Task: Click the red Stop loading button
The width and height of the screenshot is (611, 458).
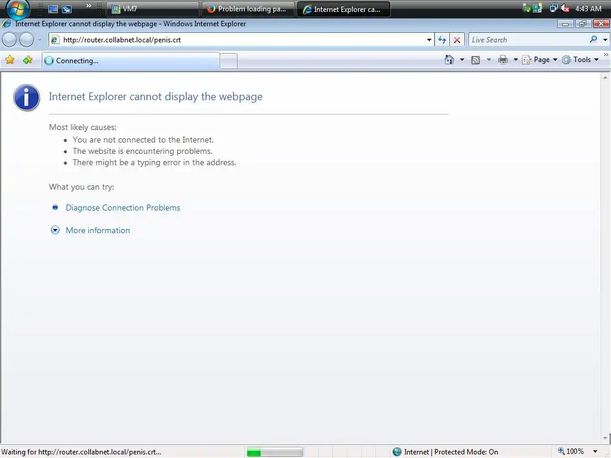Action: coord(456,40)
